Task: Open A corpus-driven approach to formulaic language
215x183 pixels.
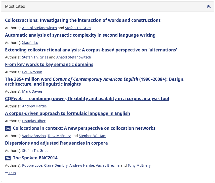Action: 67,113
